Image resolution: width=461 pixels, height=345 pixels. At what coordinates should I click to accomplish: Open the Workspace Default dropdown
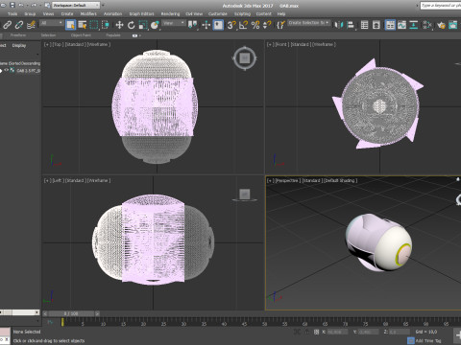tap(76, 5)
